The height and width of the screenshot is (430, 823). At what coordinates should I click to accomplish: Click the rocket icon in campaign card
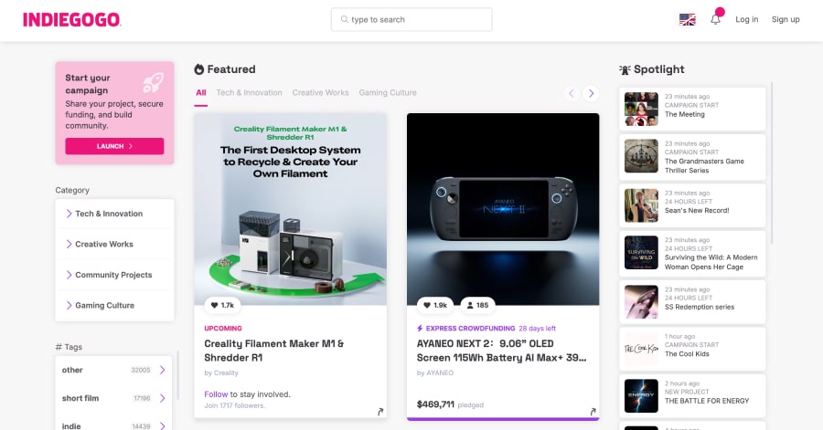(x=153, y=82)
